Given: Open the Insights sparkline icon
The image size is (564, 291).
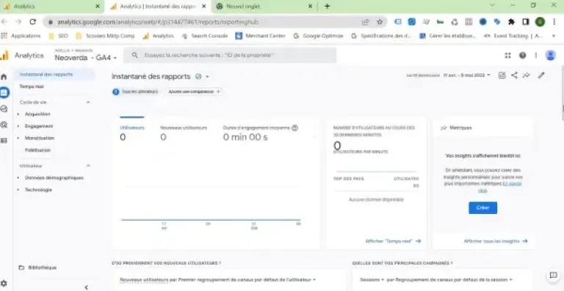Looking at the screenshot, I should pyautogui.click(x=527, y=75).
